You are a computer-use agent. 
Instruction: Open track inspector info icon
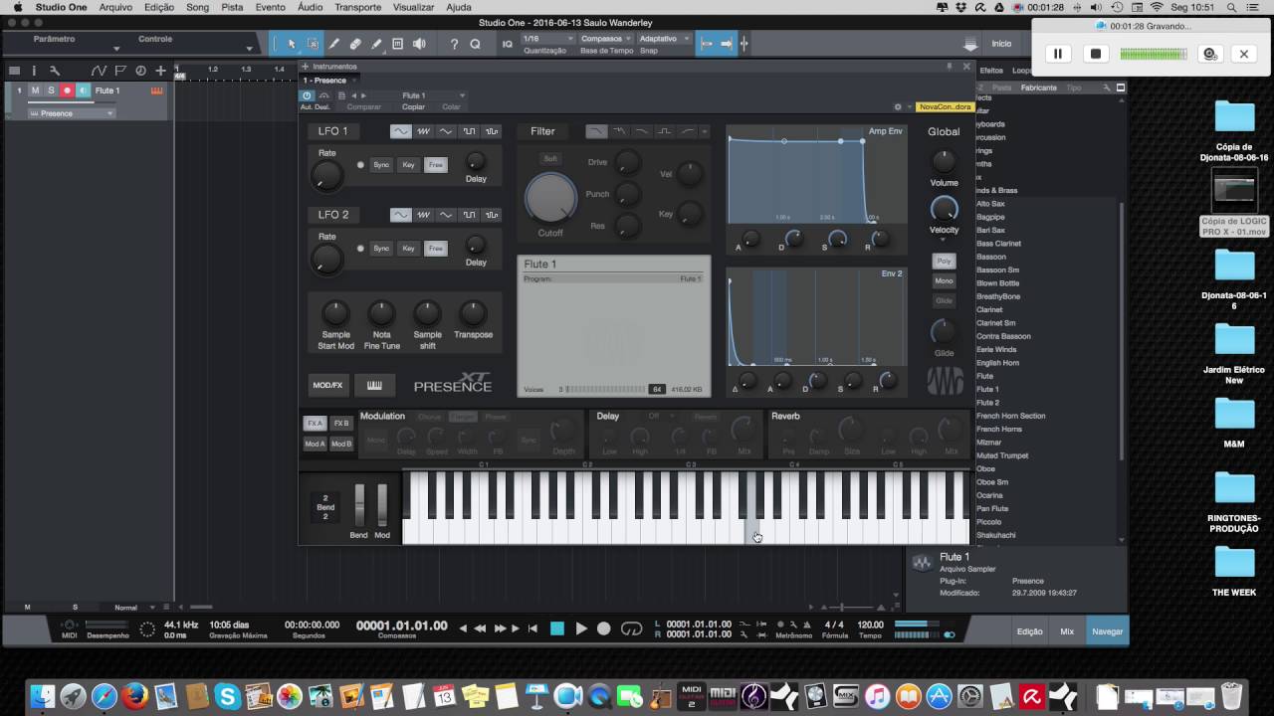34,71
